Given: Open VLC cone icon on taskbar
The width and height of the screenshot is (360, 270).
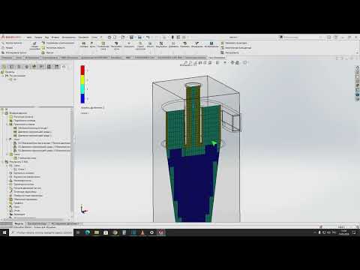Looking at the screenshot, I should (x=142, y=232).
